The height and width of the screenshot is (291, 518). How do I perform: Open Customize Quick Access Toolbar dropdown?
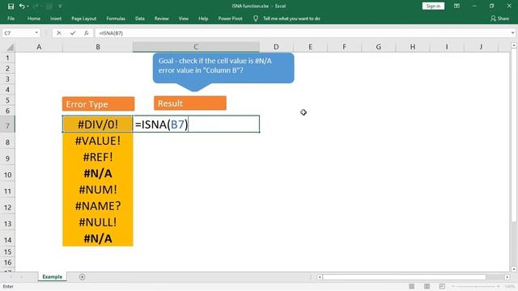(60, 6)
